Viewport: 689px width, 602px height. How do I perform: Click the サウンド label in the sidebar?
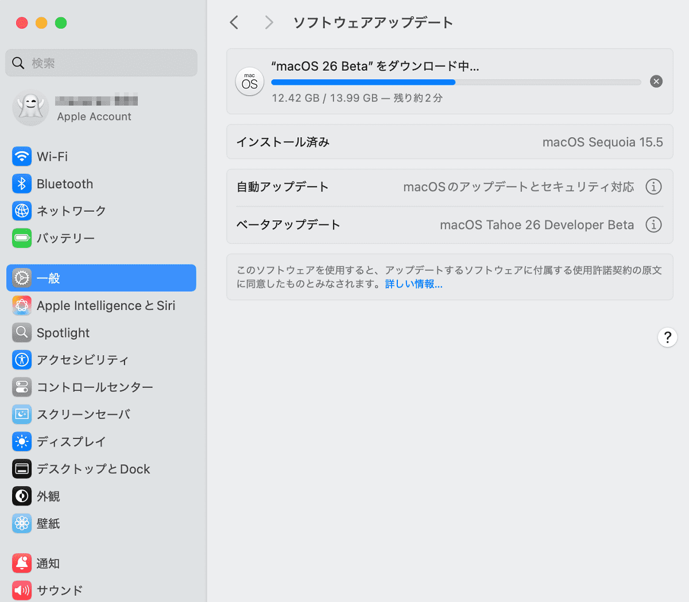click(x=60, y=591)
